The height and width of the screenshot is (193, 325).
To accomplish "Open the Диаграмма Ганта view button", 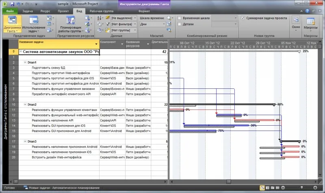I will point(13,24).
